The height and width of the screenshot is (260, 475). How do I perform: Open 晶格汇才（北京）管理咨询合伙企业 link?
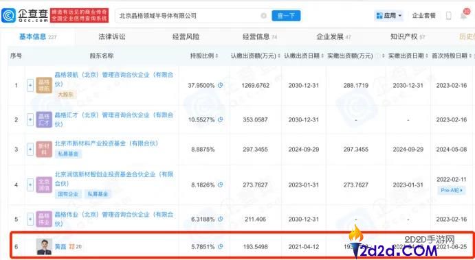pyautogui.click(x=114, y=119)
